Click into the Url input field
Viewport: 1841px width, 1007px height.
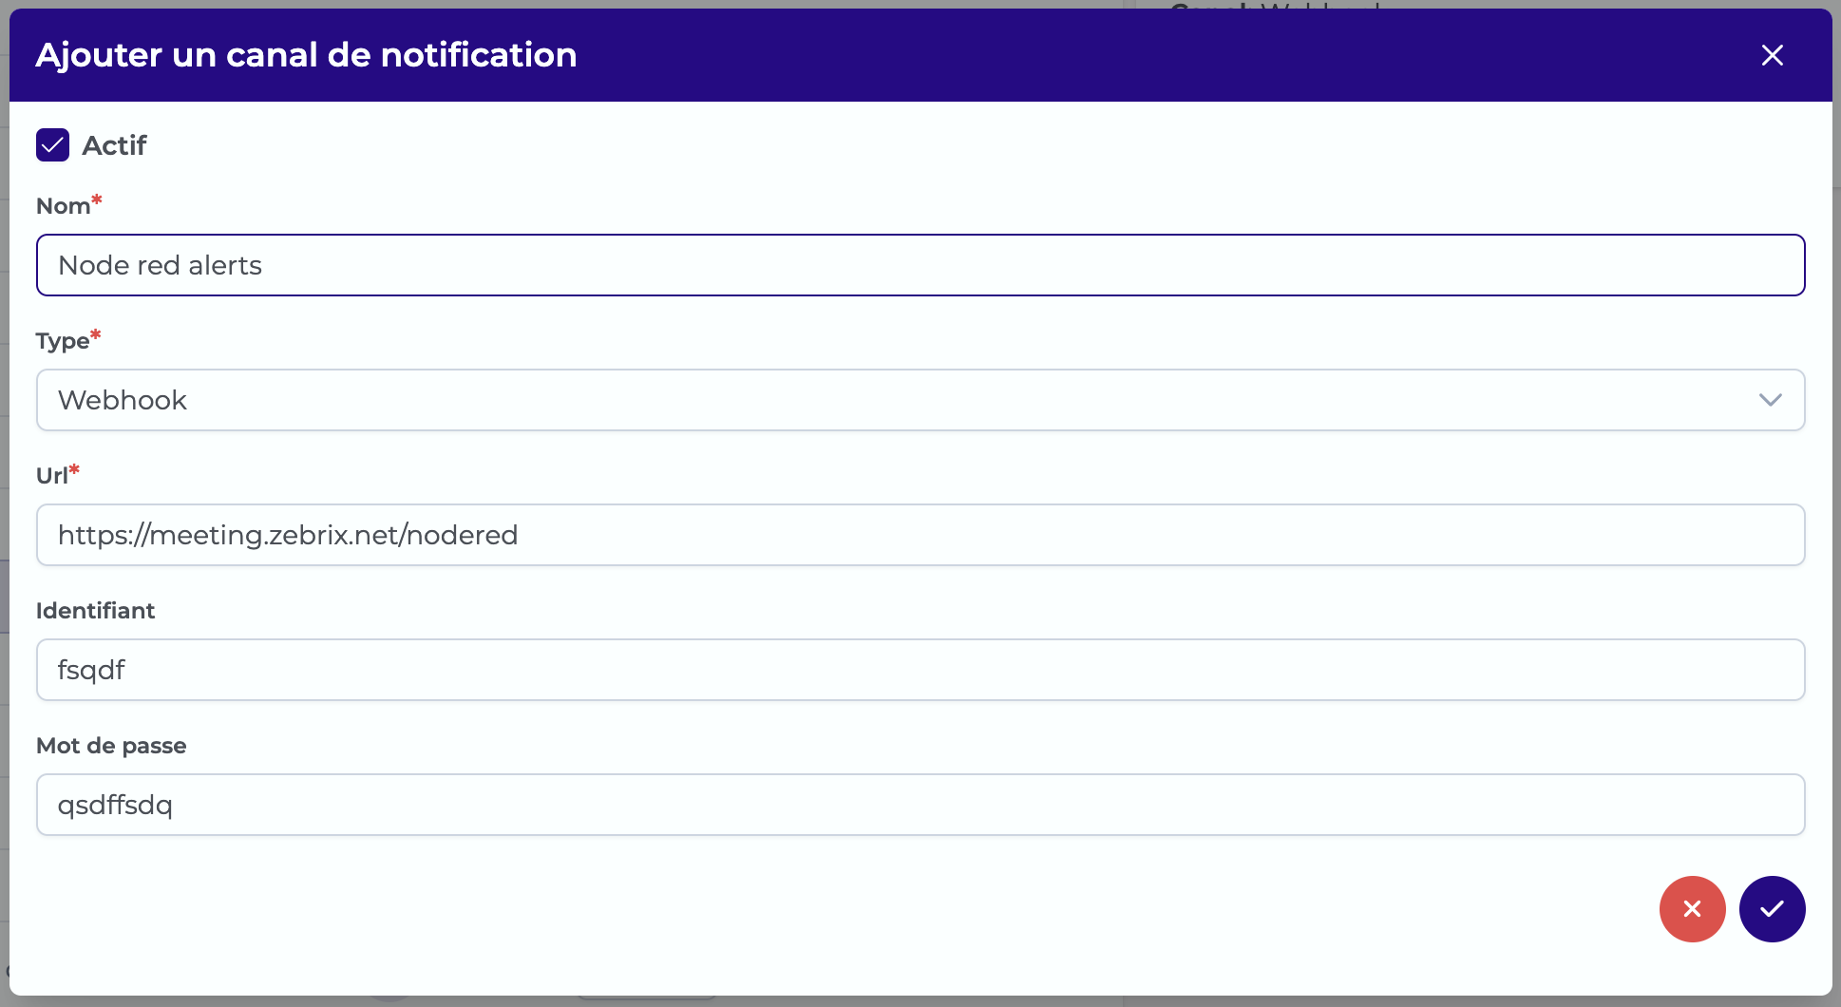pos(920,535)
